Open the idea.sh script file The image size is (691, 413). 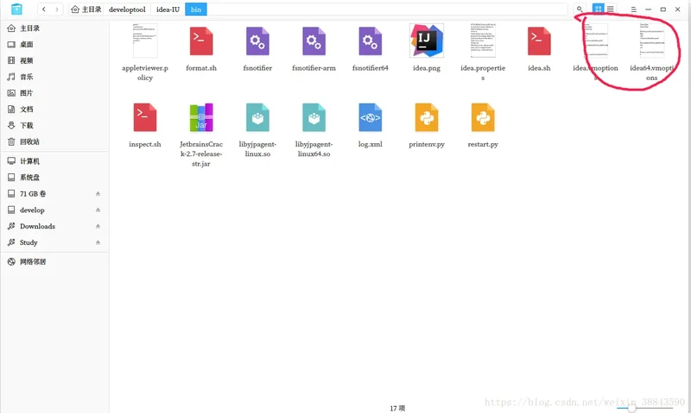point(539,41)
